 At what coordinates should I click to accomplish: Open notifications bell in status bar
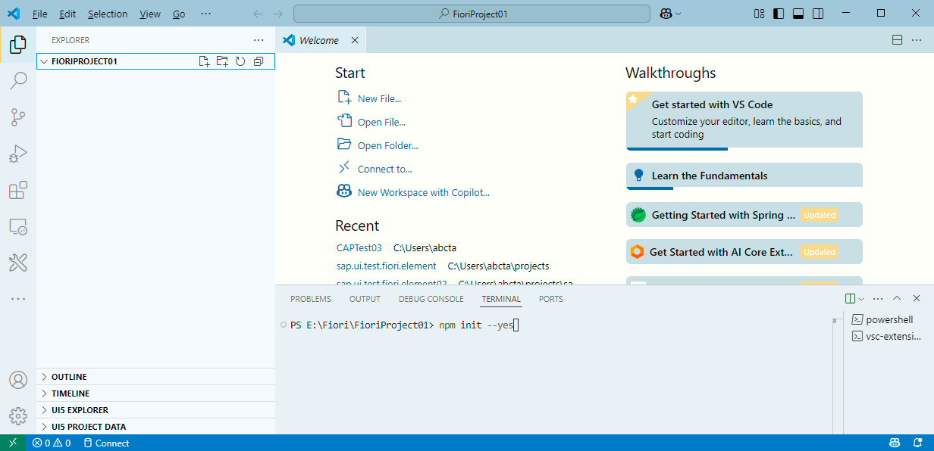[x=918, y=443]
